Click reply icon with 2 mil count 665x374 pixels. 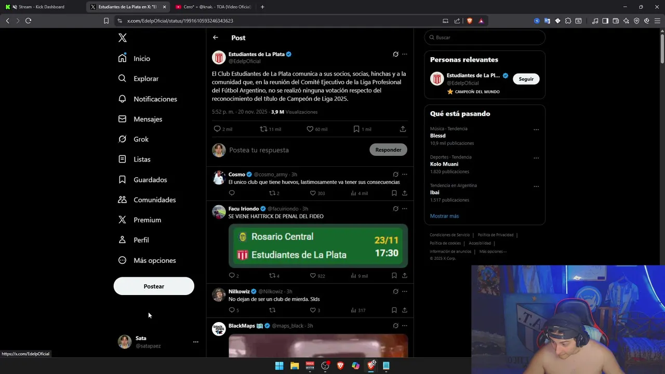pyautogui.click(x=217, y=129)
